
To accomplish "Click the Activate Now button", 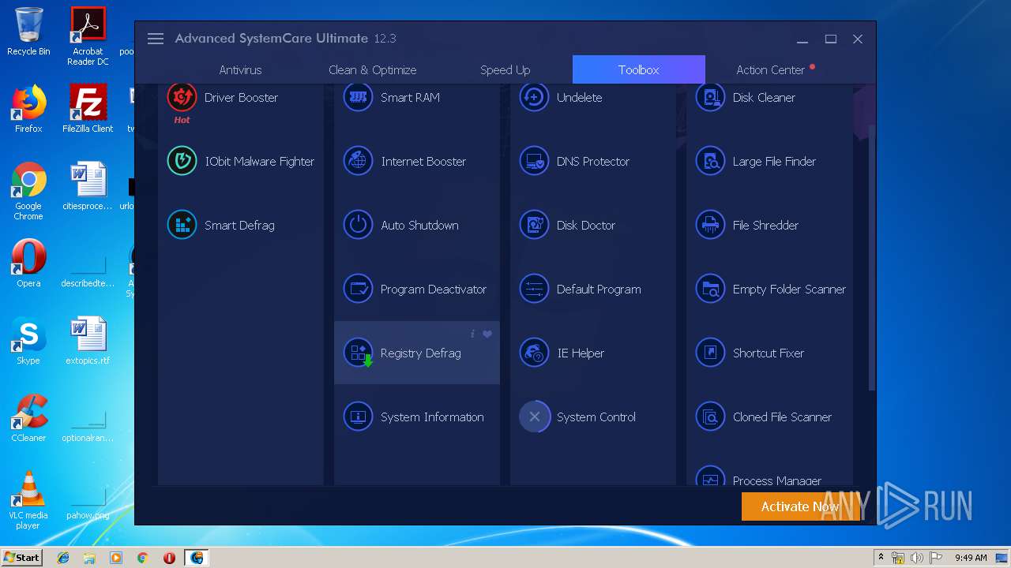I will (x=800, y=506).
